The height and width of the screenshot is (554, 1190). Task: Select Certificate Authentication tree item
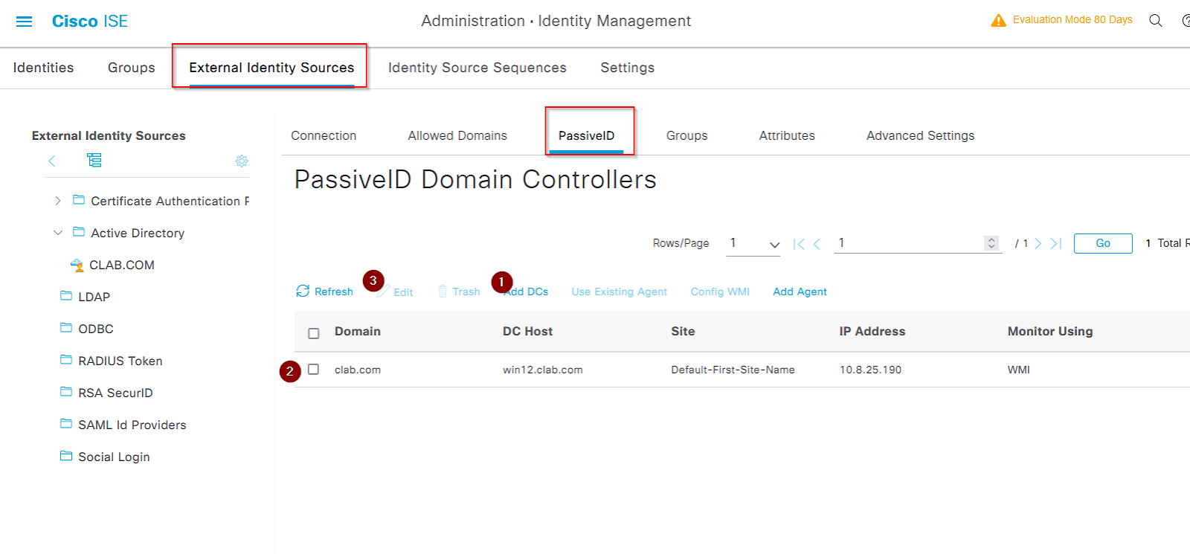170,201
